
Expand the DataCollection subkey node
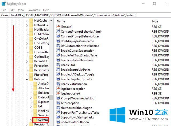31,97
